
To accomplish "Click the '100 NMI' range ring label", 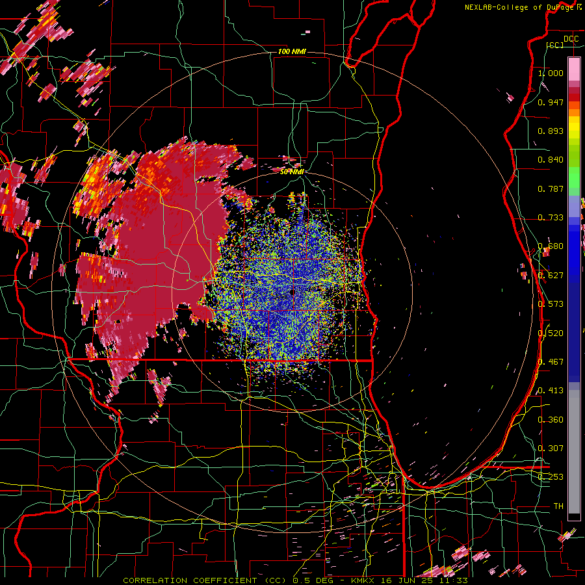I will tap(292, 51).
